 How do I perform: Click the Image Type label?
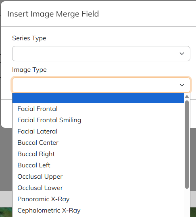[29, 70]
